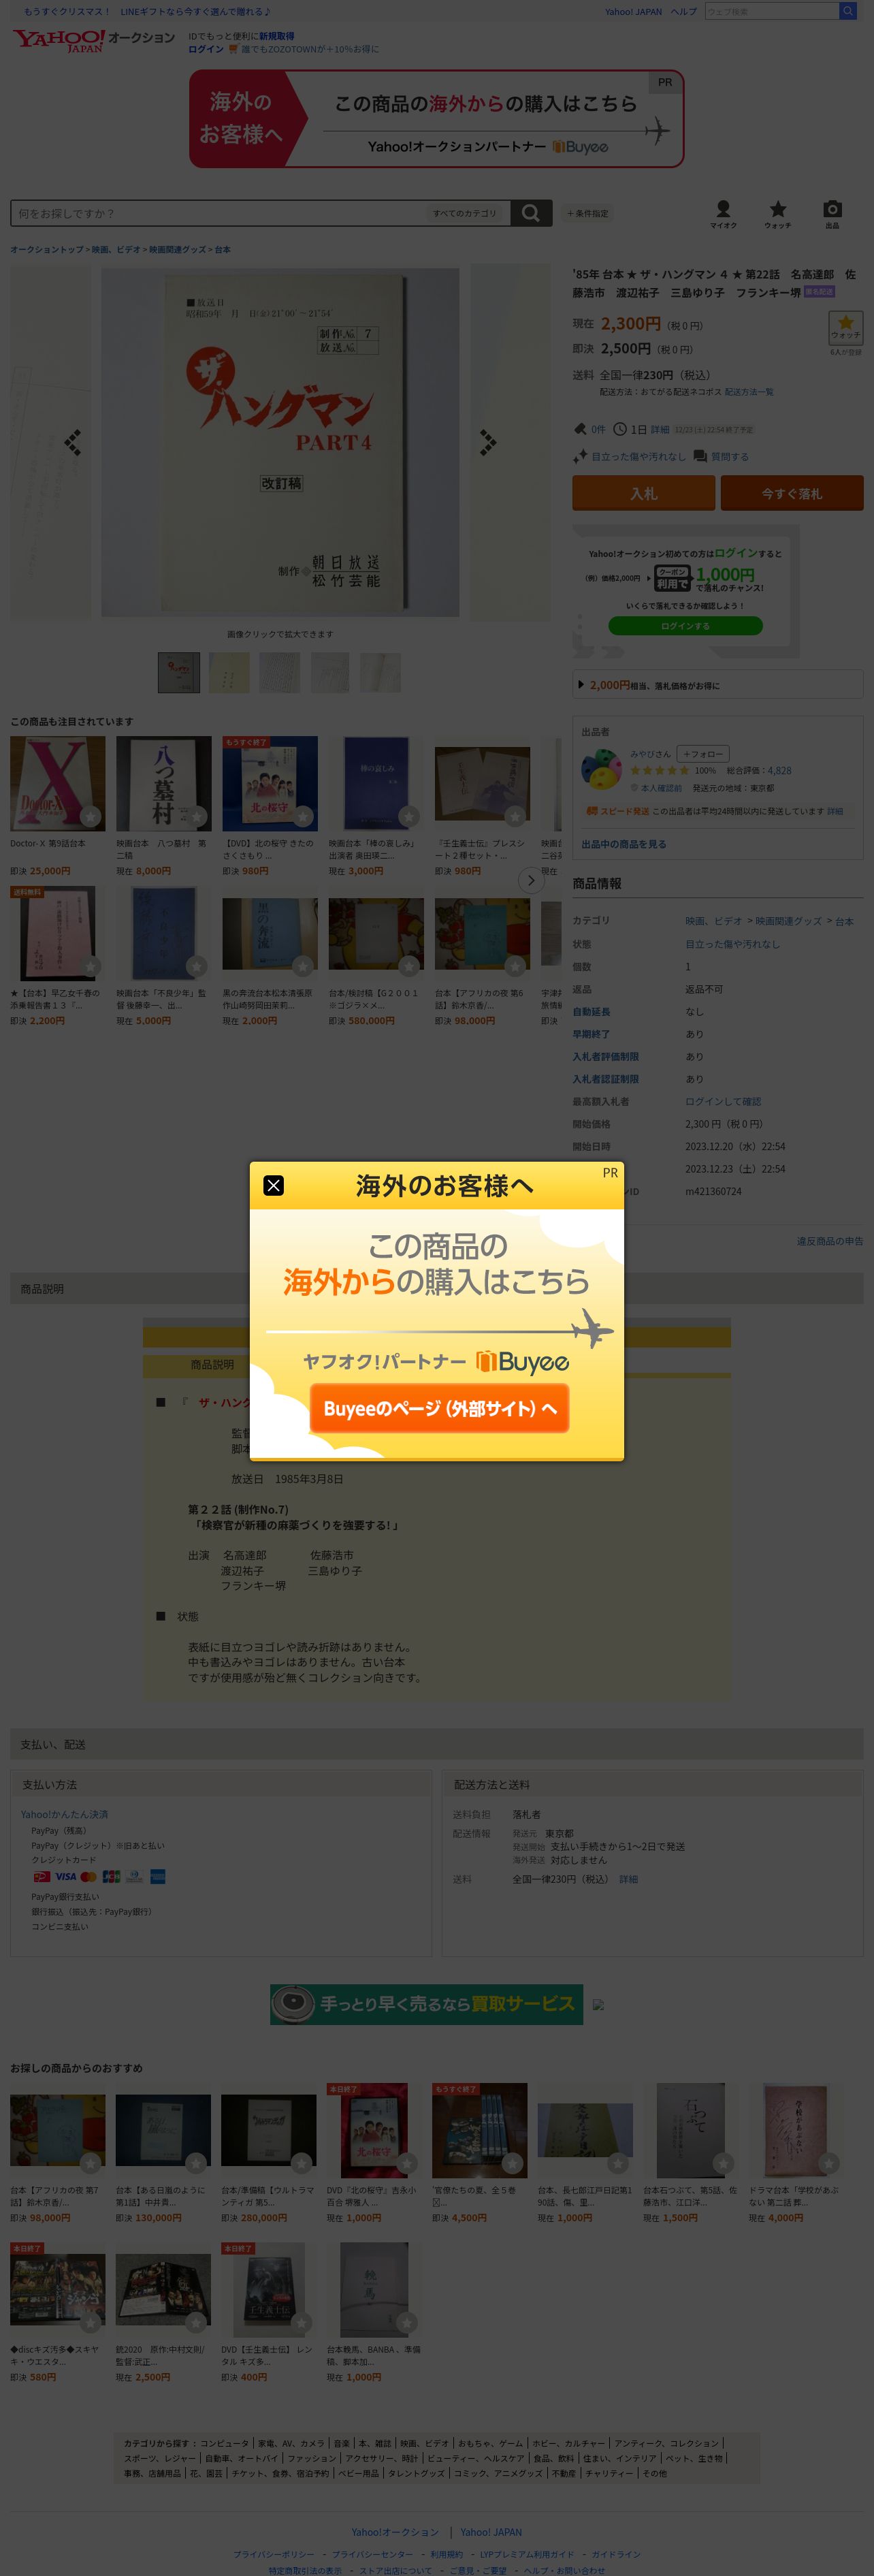Open the 出品 camera icon
The width and height of the screenshot is (874, 2576).
[x=832, y=214]
